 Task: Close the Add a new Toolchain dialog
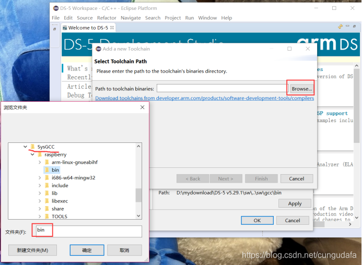tap(308, 49)
